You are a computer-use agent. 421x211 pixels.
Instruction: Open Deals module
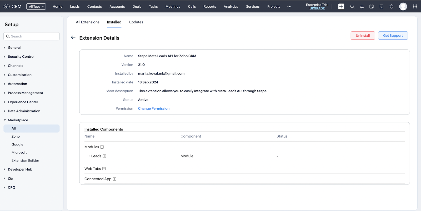click(137, 7)
